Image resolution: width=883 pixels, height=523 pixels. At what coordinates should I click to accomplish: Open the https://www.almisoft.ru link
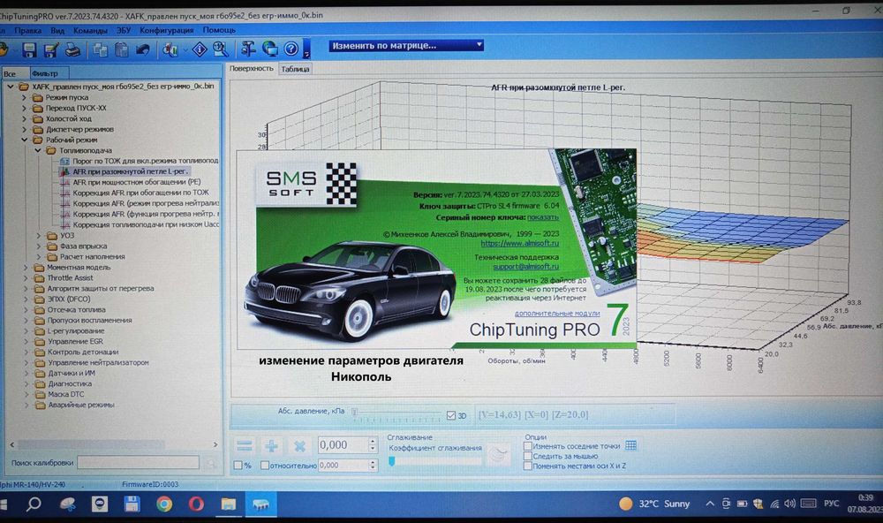click(520, 243)
